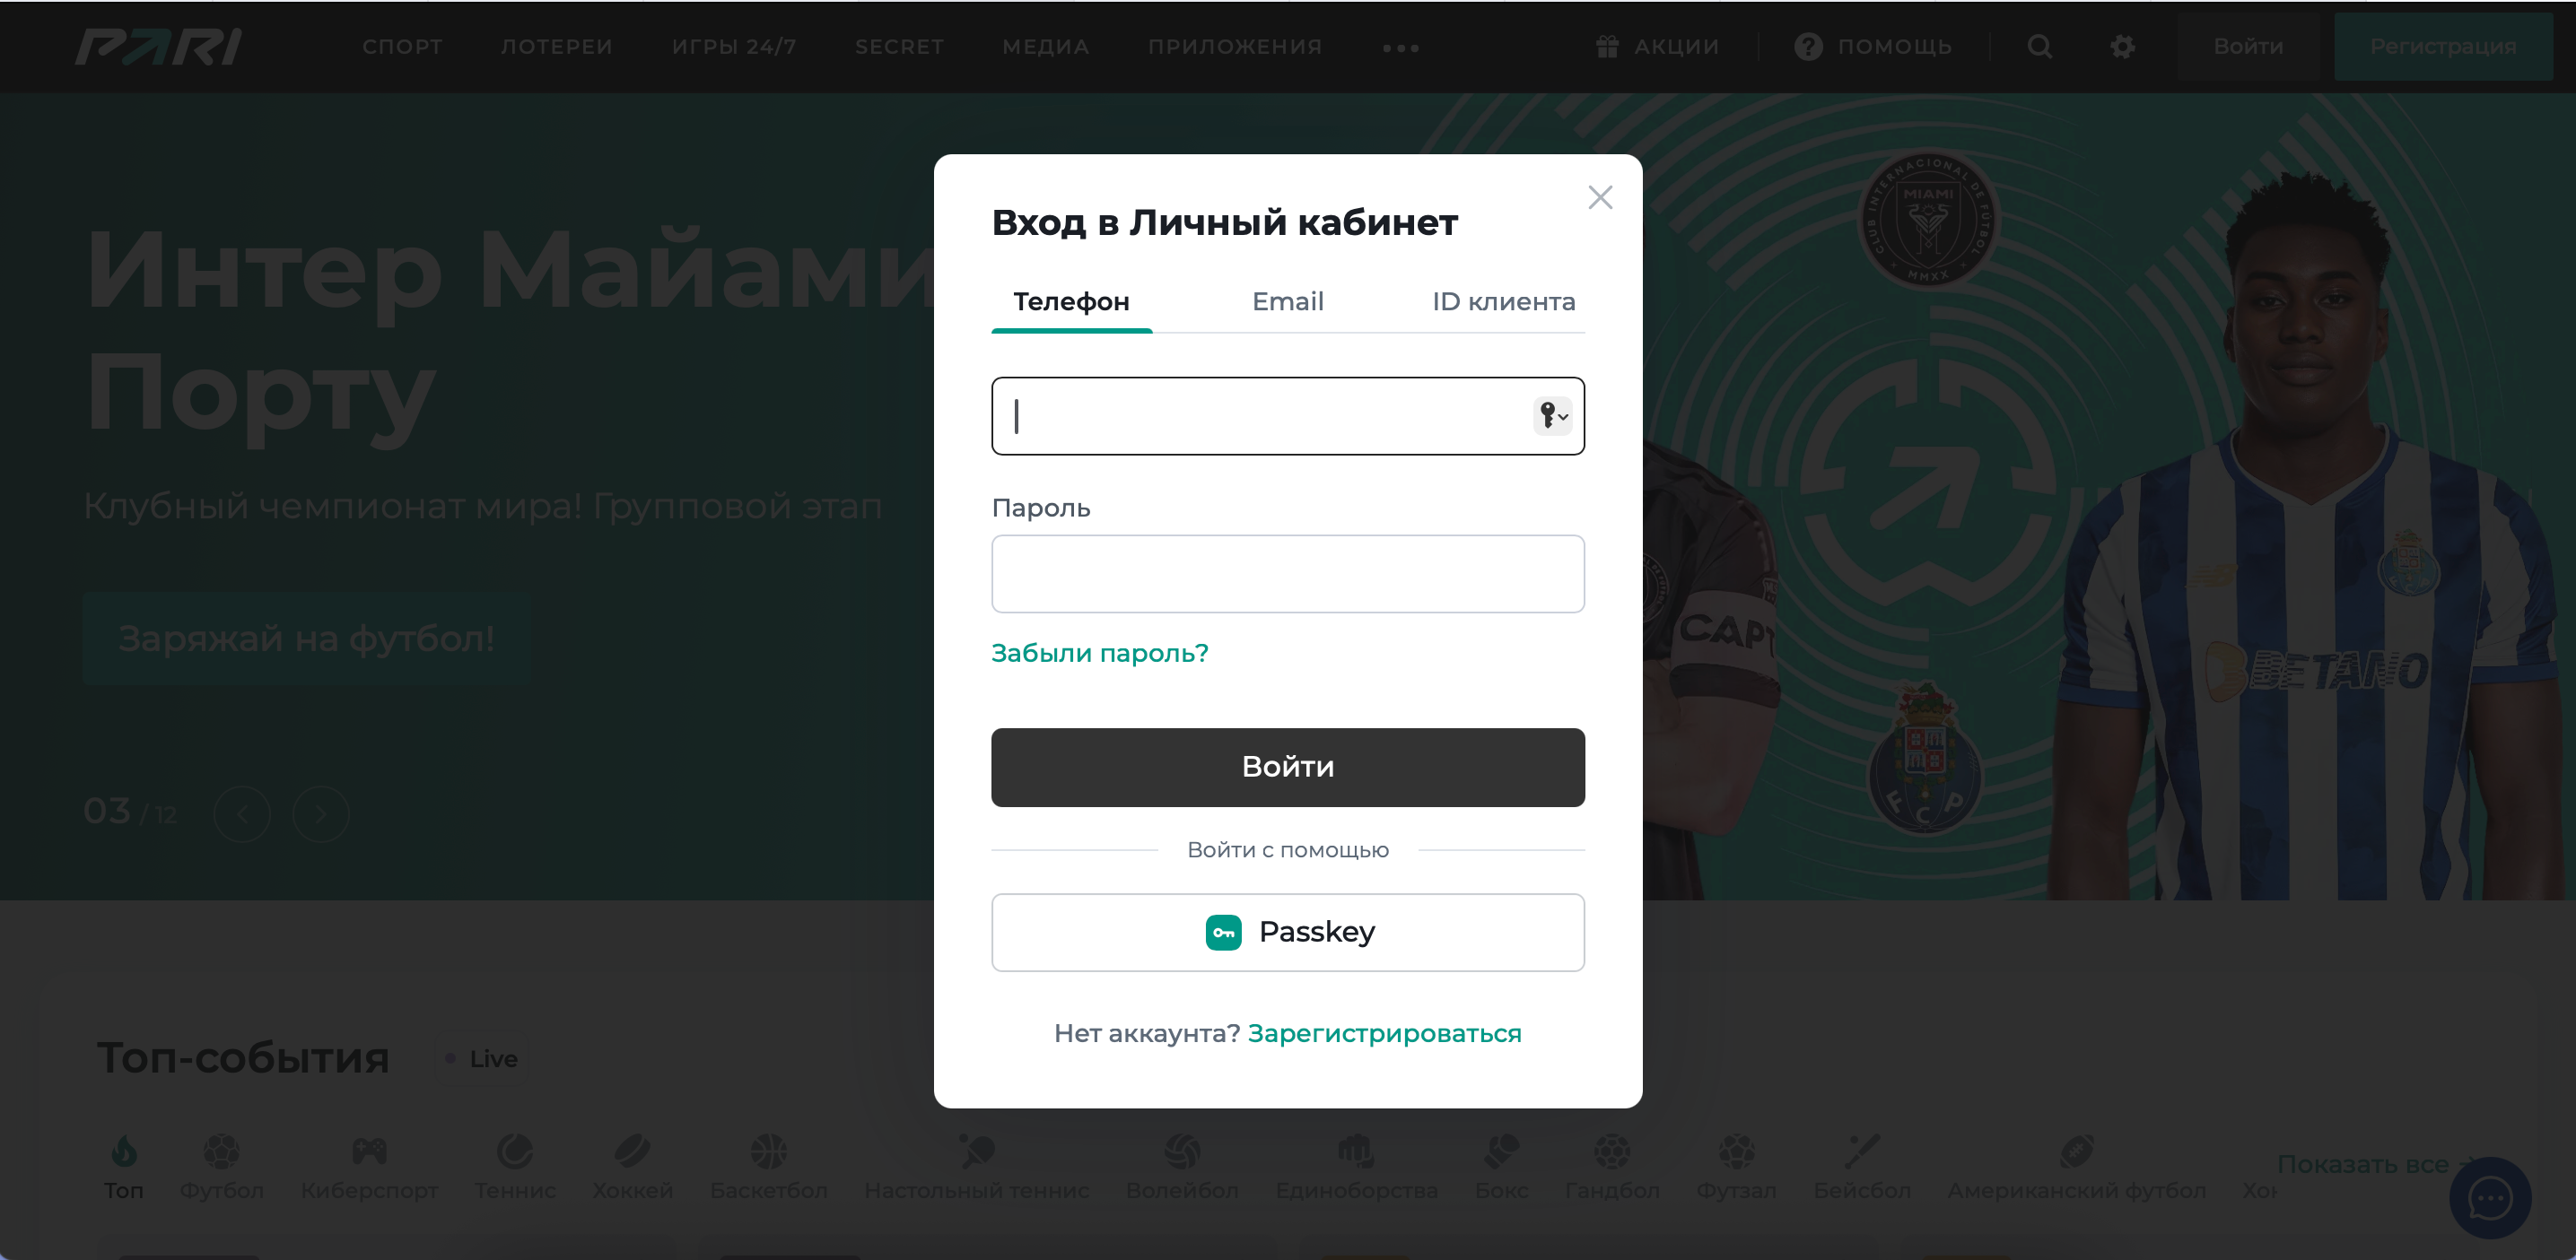Open the Зарегистрироваться link
Screen dimensions: 2576x1260
pos(1384,1033)
